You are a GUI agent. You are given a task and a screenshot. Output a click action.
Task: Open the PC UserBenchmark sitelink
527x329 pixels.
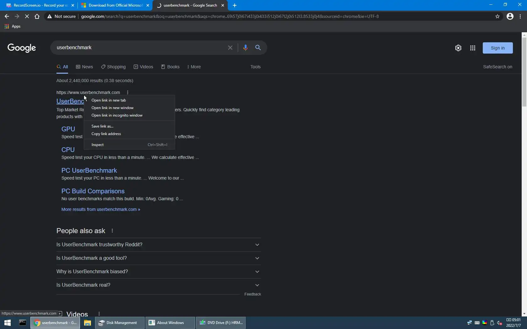pyautogui.click(x=89, y=170)
